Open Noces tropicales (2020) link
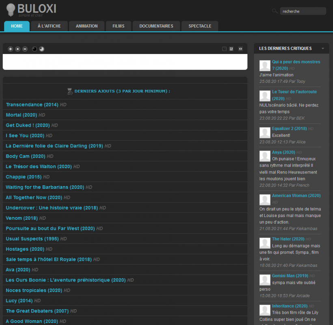The image size is (333, 325). (x=34, y=290)
